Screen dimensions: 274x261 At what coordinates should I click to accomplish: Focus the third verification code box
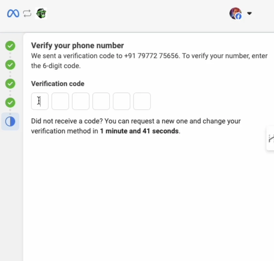[81, 101]
